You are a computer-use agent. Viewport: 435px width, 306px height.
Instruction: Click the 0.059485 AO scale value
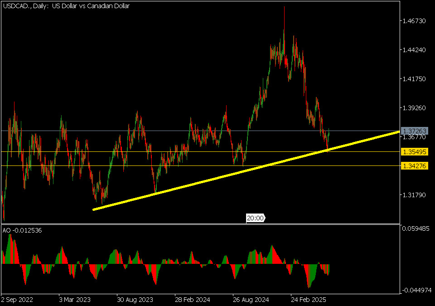tap(416, 228)
